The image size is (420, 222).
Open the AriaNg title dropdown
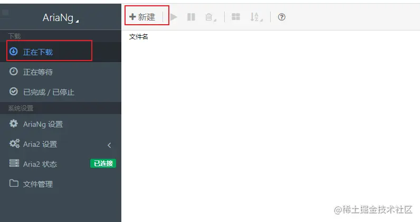click(61, 18)
